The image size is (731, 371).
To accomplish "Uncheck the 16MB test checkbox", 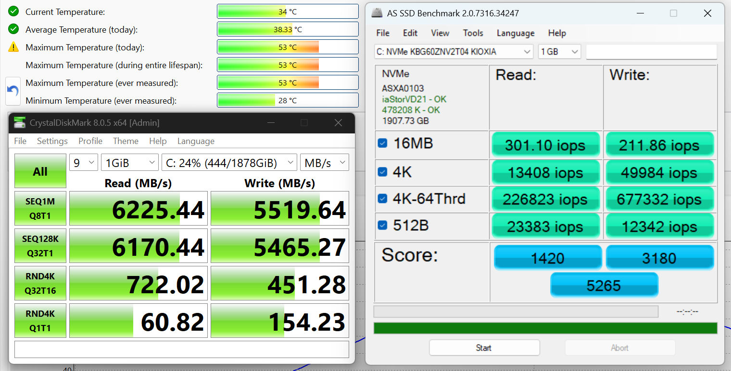I will click(x=383, y=143).
